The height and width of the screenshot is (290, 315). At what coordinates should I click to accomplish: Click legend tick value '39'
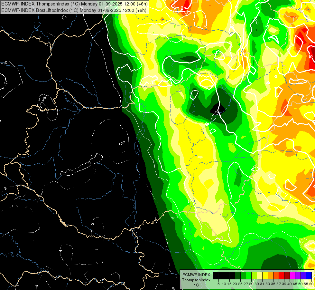[x=284, y=284]
